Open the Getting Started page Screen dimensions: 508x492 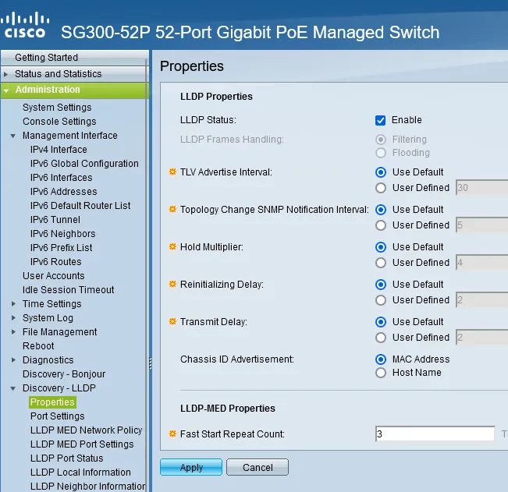46,57
